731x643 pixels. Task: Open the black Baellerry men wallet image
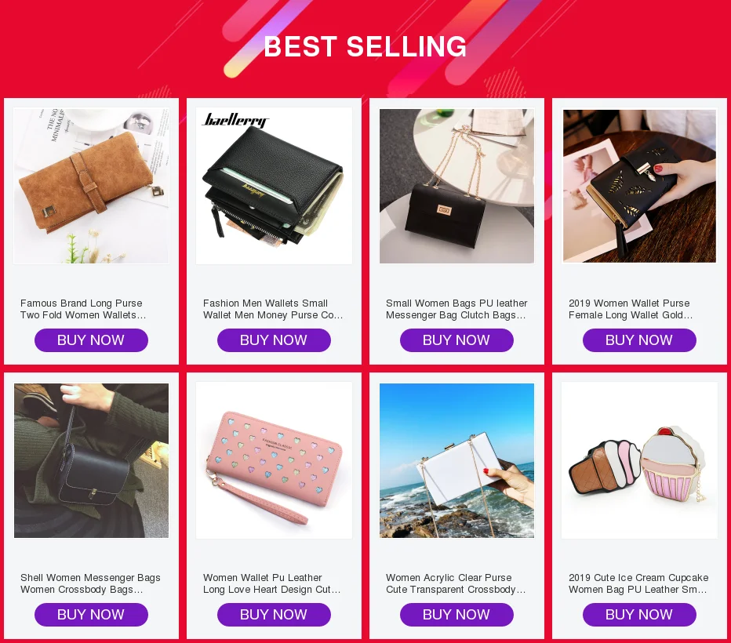pyautogui.click(x=275, y=186)
